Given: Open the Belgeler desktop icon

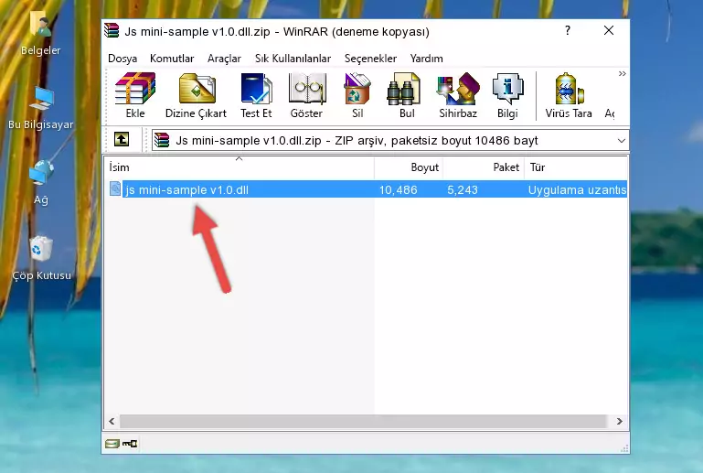Looking at the screenshot, I should (41, 33).
